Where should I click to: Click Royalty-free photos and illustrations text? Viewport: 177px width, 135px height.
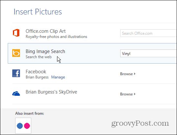[x=56, y=37]
